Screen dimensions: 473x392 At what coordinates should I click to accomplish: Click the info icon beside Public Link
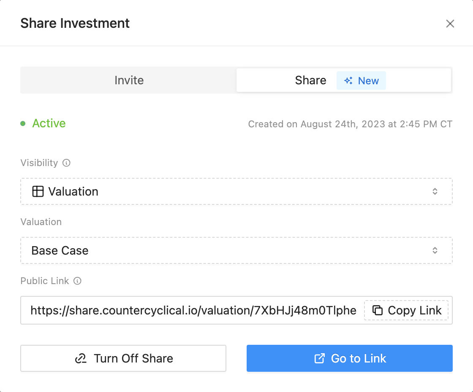(x=77, y=281)
